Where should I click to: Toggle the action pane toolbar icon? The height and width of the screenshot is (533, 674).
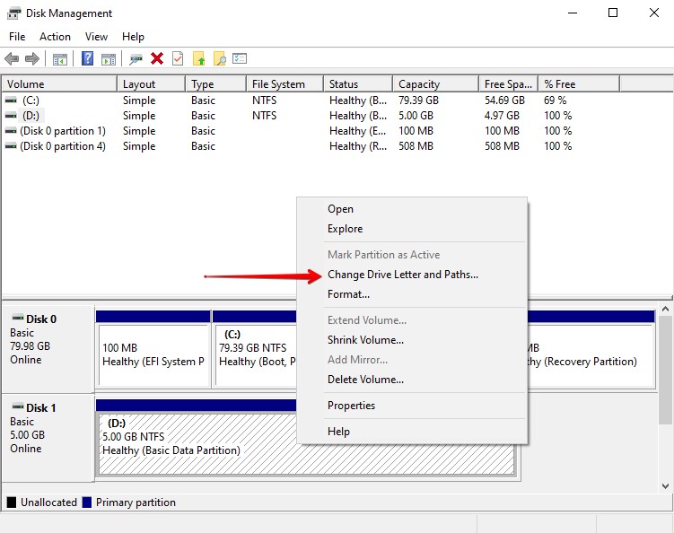coord(109,59)
